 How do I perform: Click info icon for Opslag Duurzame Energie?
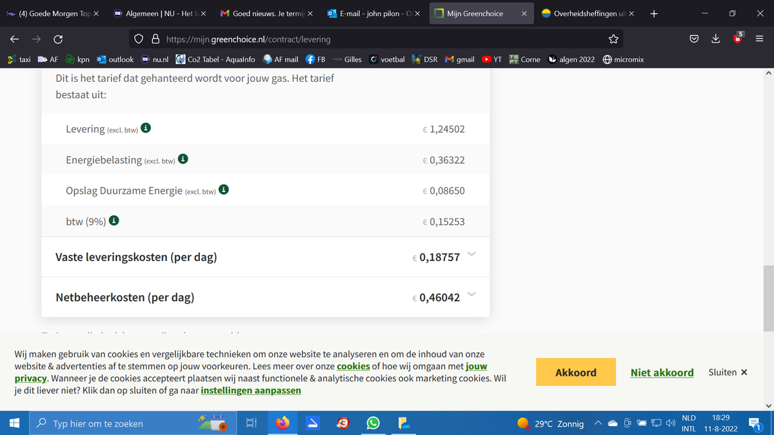(x=223, y=190)
